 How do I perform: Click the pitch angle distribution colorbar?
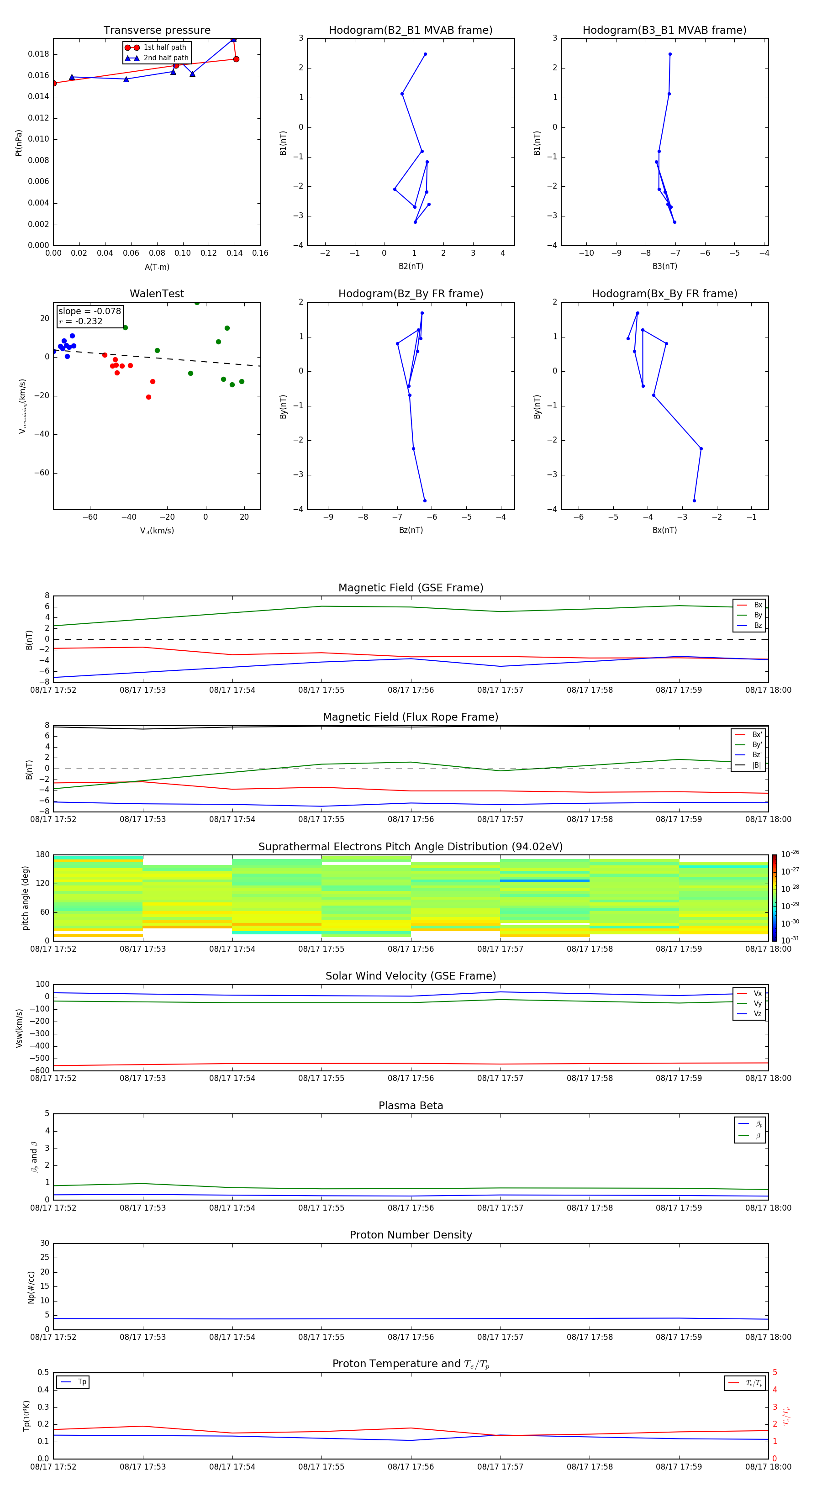pos(774,897)
